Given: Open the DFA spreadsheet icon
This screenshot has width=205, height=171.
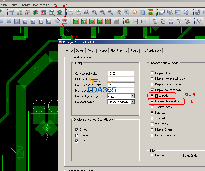Looking at the screenshot, I should pos(51,12).
